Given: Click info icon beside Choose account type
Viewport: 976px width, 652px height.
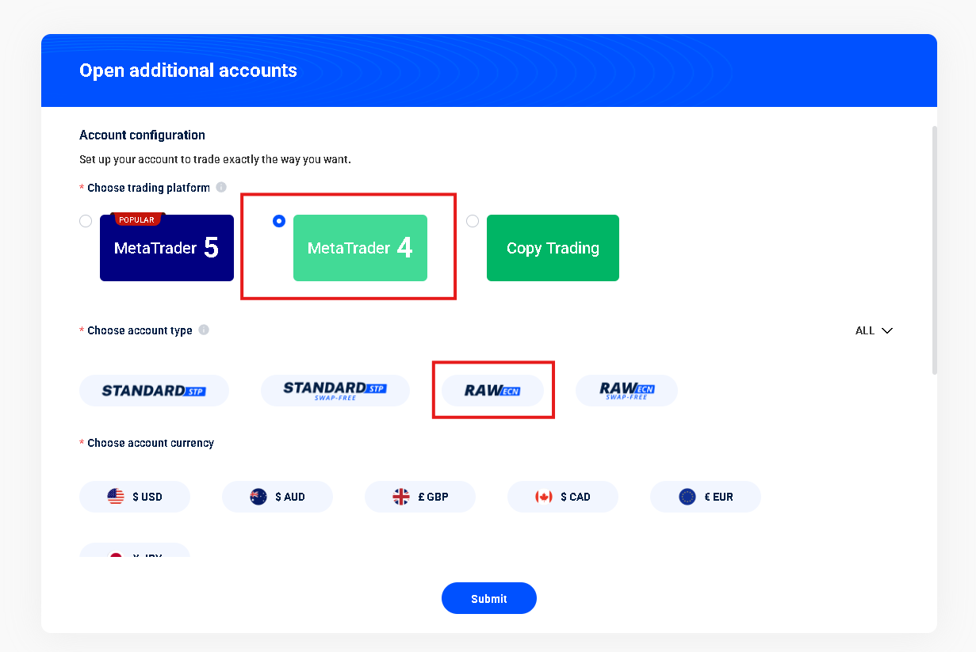Looking at the screenshot, I should [204, 330].
